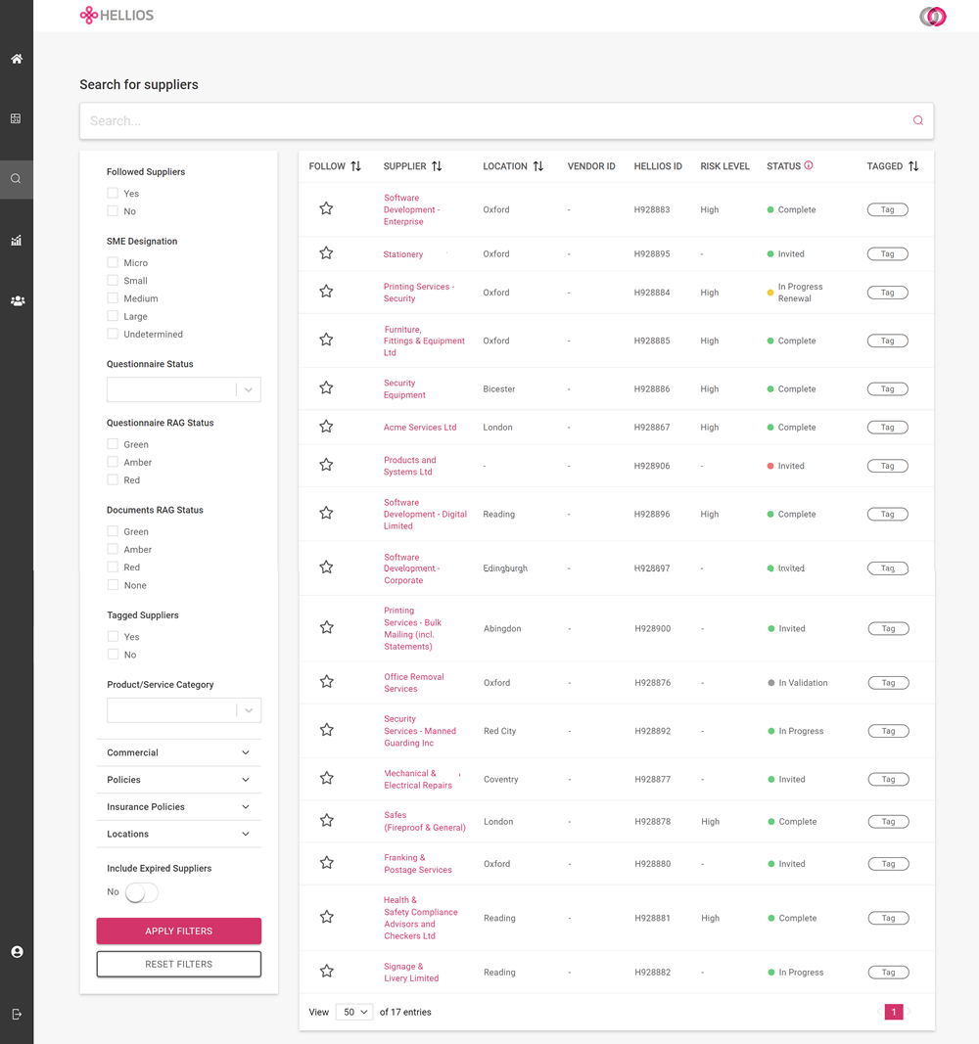Sort by the Follow column arrows
This screenshot has width=979, height=1044.
pos(356,165)
